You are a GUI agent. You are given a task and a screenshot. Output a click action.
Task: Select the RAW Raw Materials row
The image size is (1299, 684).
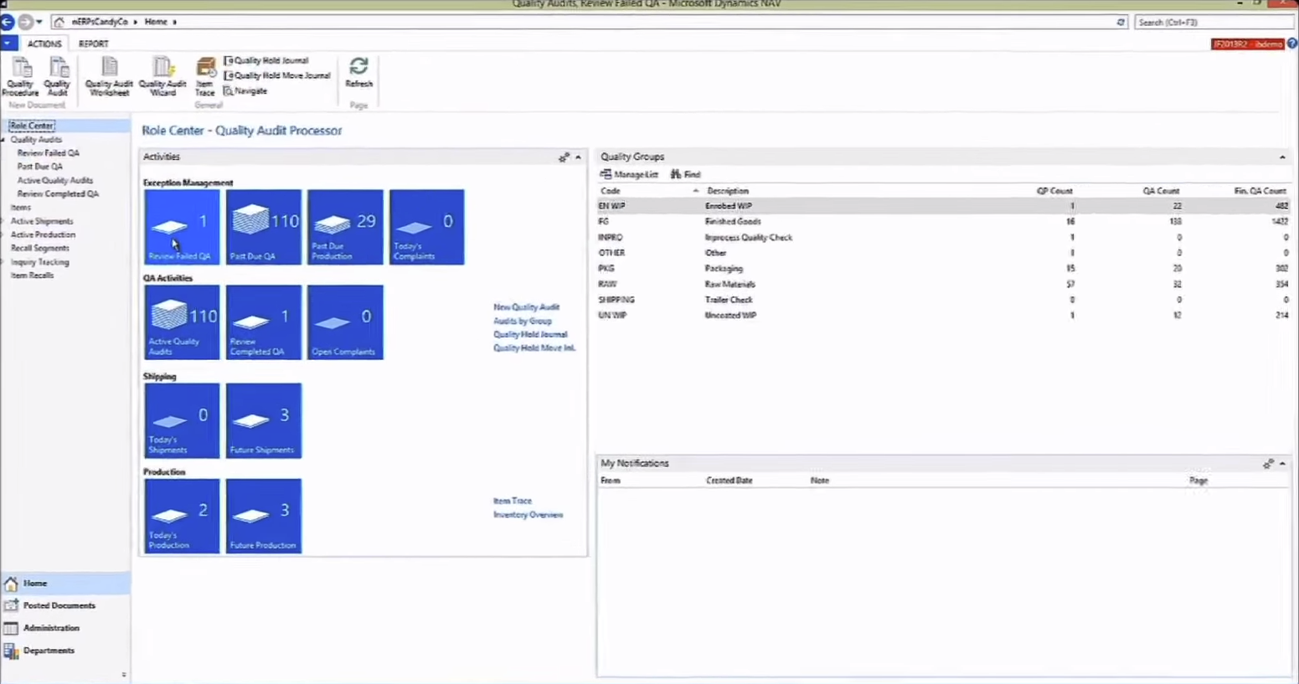[x=943, y=284]
